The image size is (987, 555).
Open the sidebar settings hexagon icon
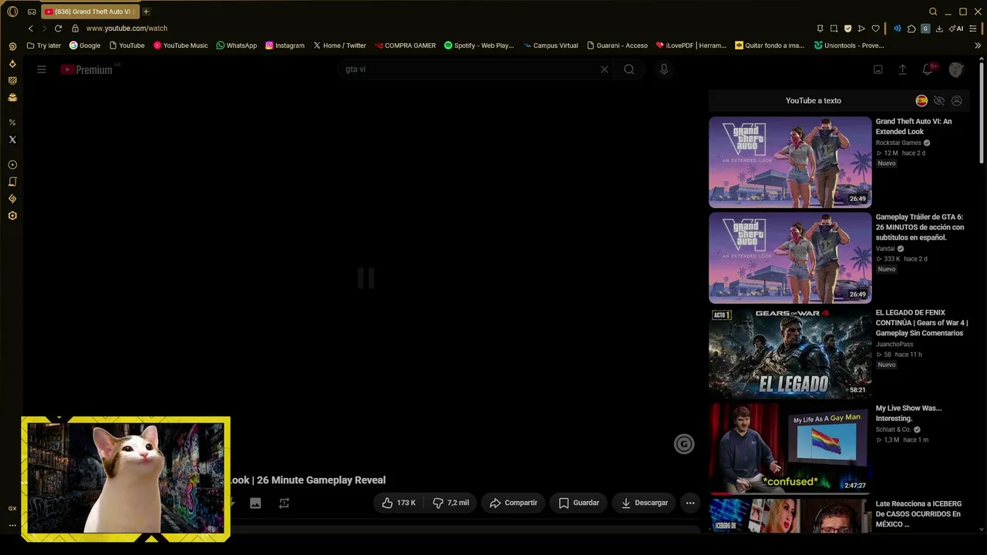[12, 216]
